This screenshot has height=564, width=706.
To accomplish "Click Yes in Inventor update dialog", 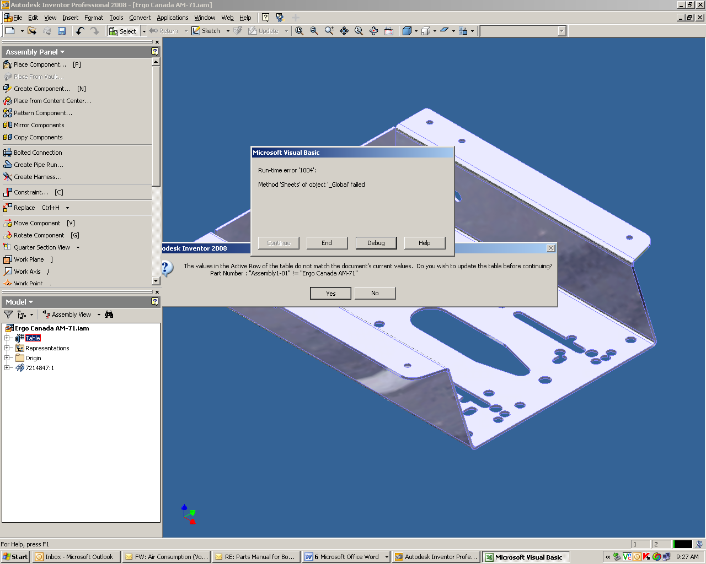I will [x=331, y=293].
